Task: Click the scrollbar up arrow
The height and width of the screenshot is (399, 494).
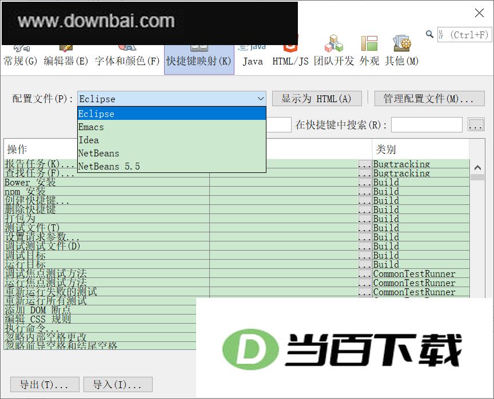Action: (477, 168)
